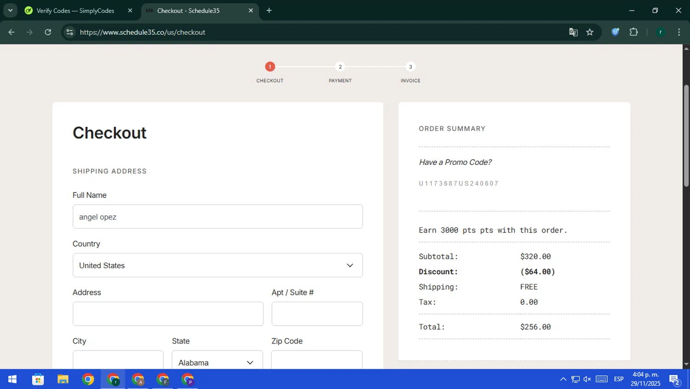
Task: Open the translate page icon
Action: click(x=573, y=32)
